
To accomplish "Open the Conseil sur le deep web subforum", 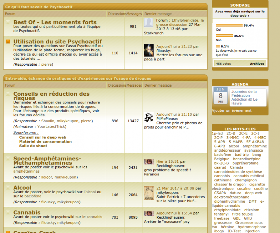I will click(x=42, y=138).
